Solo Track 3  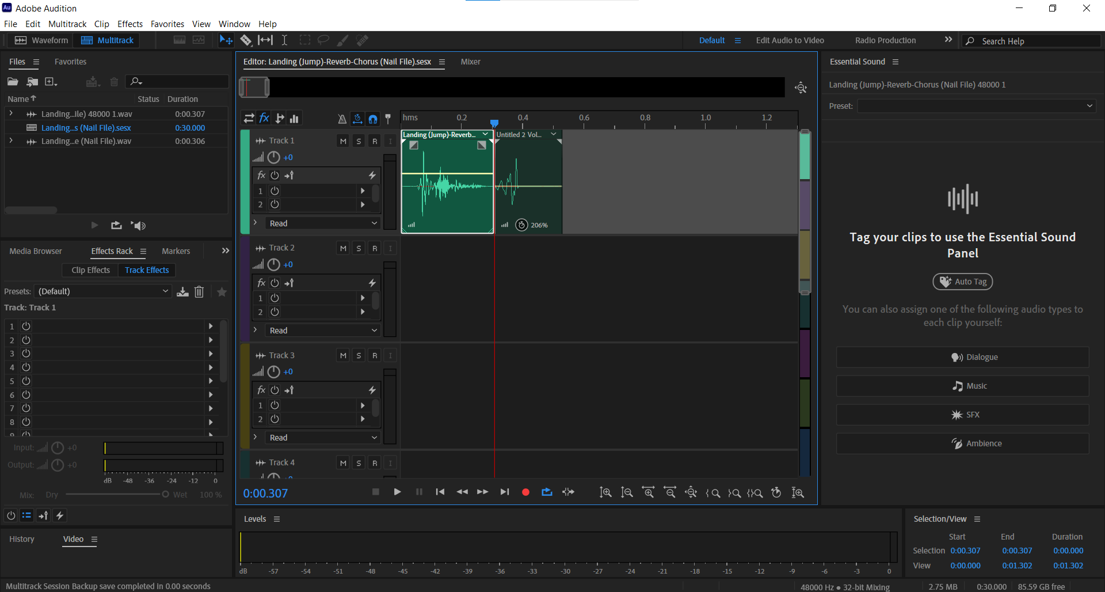(x=359, y=355)
